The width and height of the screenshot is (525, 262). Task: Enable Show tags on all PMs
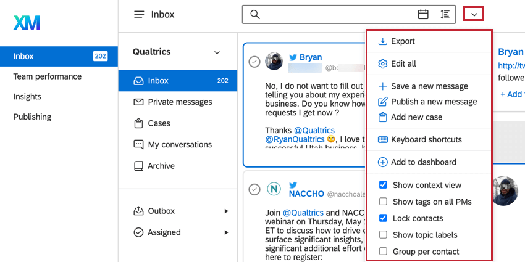click(383, 202)
